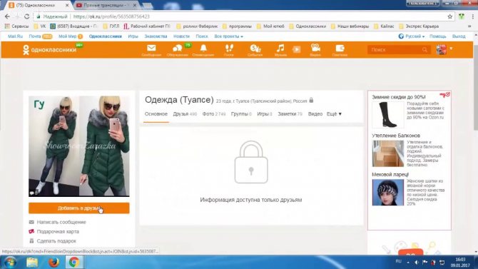Launch Firefox from the taskbar

pyautogui.click(x=54, y=262)
